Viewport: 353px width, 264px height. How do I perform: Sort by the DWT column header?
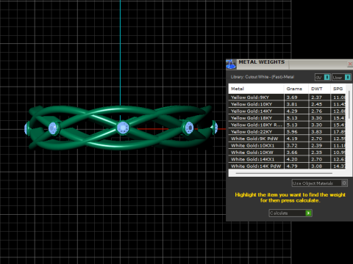[x=319, y=89]
